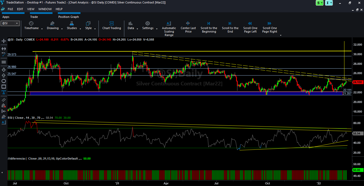The width and height of the screenshot is (364, 186).
Task: Select the trendline drawing tool
Action: coord(4,54)
